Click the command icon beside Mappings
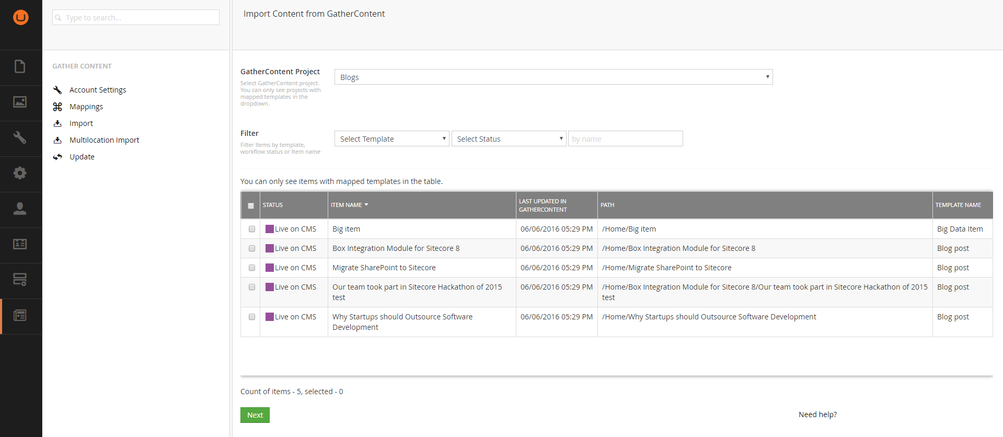1003x437 pixels. click(x=57, y=107)
